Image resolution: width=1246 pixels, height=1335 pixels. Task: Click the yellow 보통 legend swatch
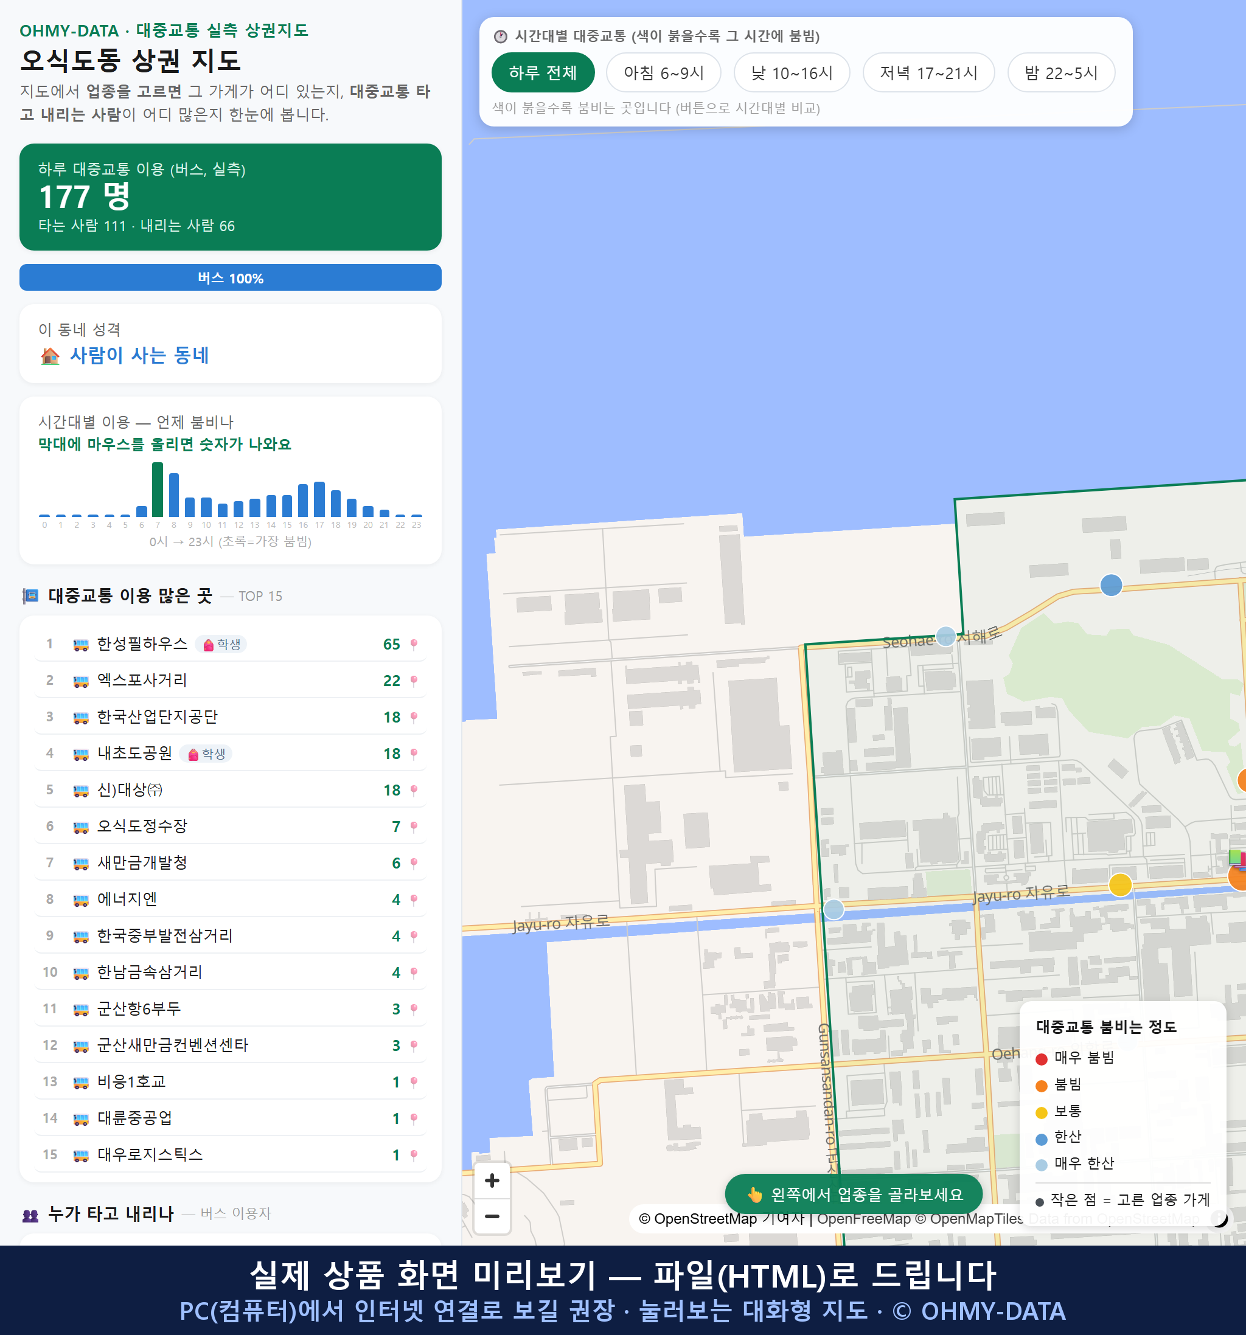(1041, 1112)
